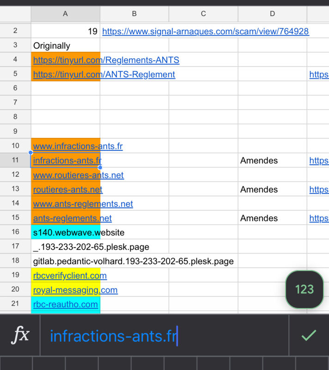Open the https link in row 5, column E
329x370 pixels.
point(319,74)
